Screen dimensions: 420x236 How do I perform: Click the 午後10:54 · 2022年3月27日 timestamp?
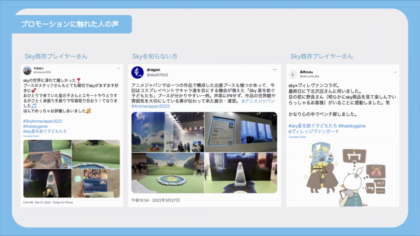pyautogui.click(x=156, y=200)
